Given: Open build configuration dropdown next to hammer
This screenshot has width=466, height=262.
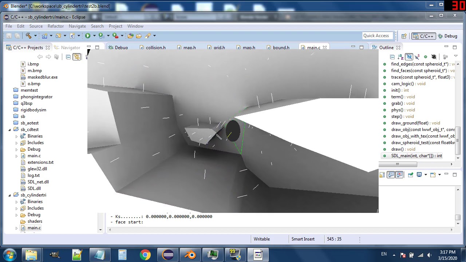Looking at the screenshot, I should pos(35,36).
